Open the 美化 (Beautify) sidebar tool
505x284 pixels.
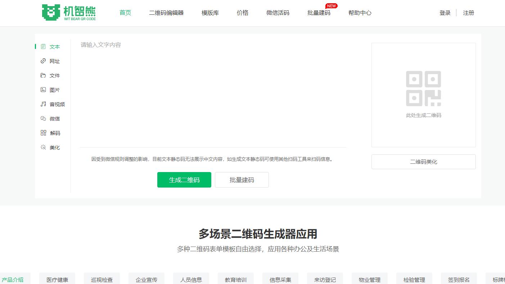tap(43, 147)
